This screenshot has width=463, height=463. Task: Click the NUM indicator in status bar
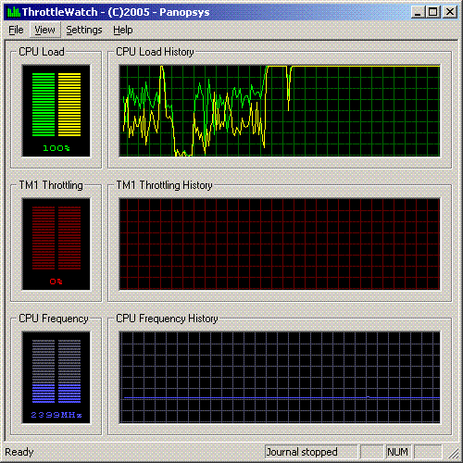point(397,452)
